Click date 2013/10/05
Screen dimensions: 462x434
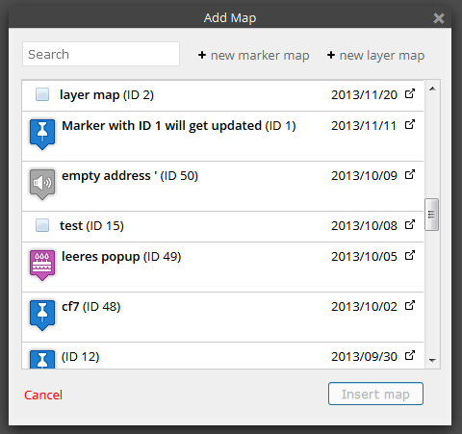point(364,257)
